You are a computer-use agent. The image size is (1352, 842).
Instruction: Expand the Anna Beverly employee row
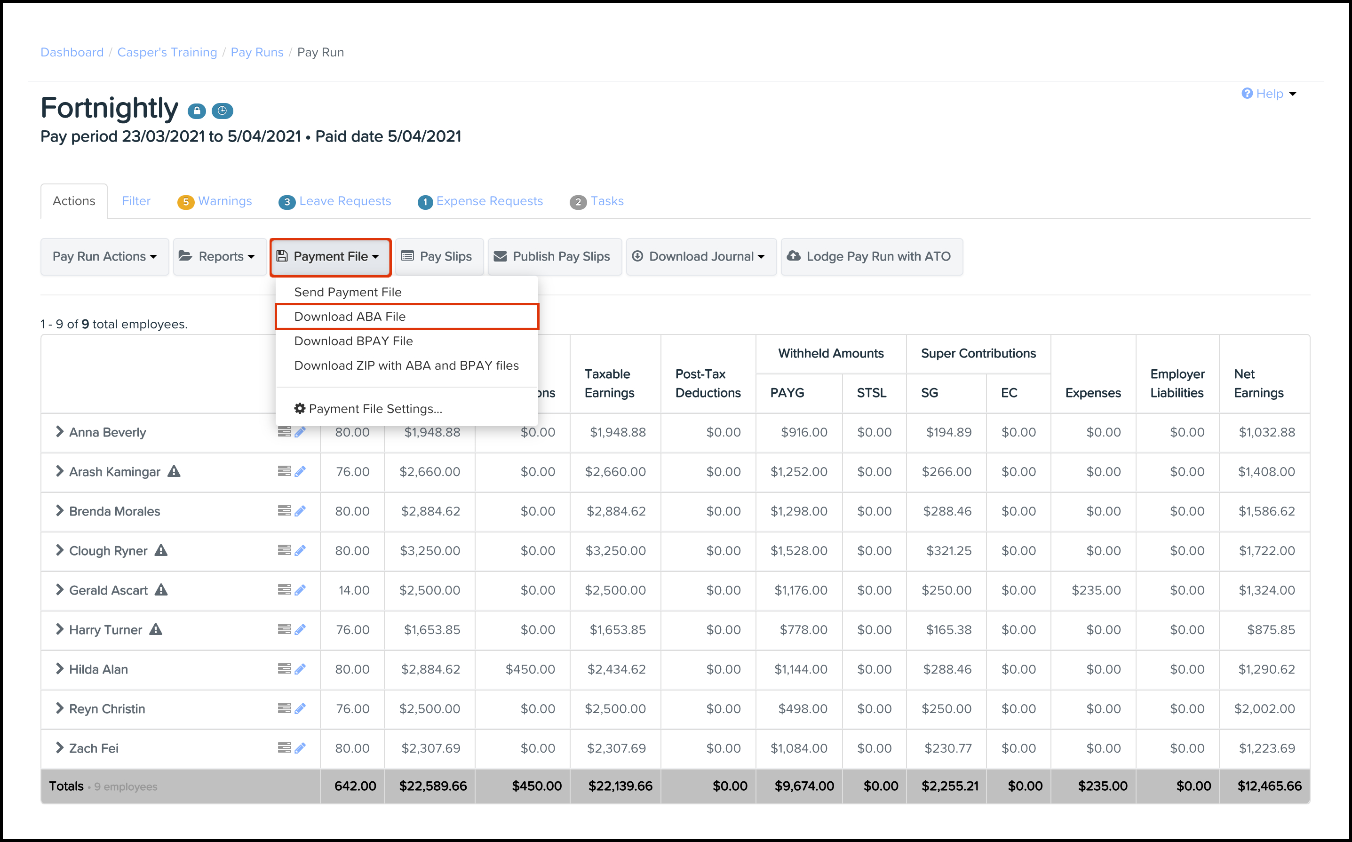tap(59, 431)
